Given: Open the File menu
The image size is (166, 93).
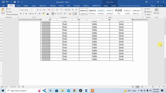Looking at the screenshot, I should pyautogui.click(x=3, y=6).
